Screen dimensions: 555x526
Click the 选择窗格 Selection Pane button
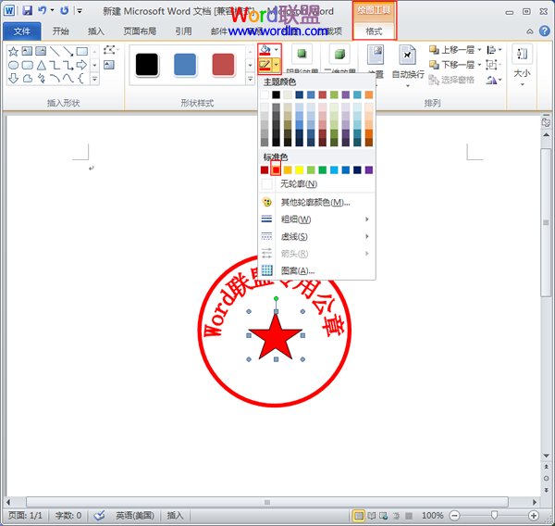(451, 81)
